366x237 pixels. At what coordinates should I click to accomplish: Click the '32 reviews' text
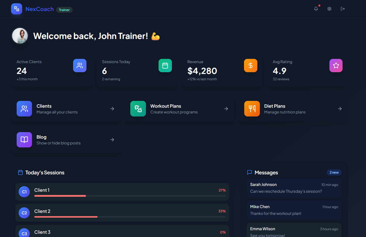tap(281, 79)
